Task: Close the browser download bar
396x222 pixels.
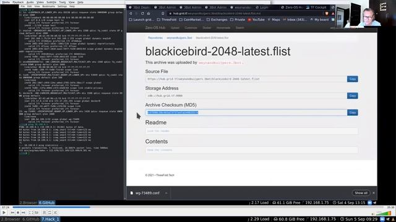Action: 374,193
